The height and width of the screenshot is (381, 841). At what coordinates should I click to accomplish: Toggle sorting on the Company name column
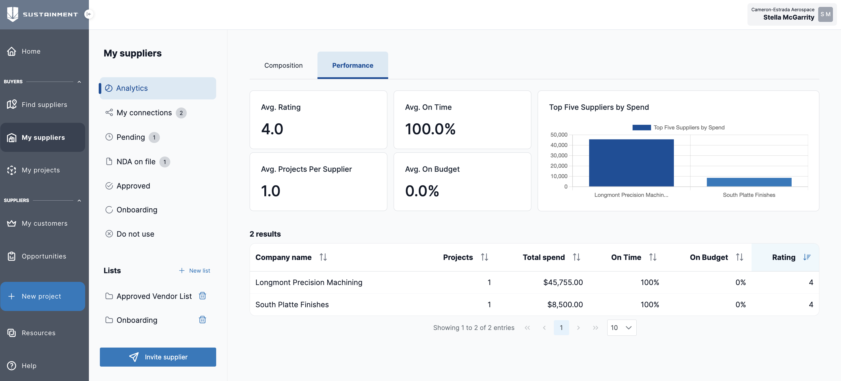pyautogui.click(x=324, y=257)
